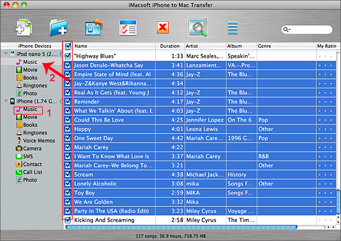Click the checklist playlist toolbar icon
Screen dimensions: 341x241
click(x=128, y=28)
